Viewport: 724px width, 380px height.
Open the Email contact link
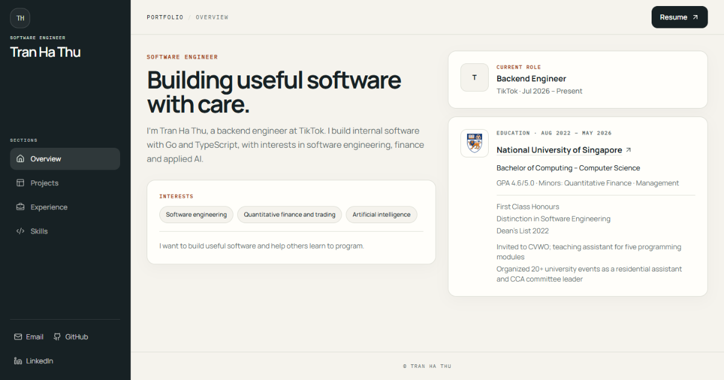tap(29, 337)
